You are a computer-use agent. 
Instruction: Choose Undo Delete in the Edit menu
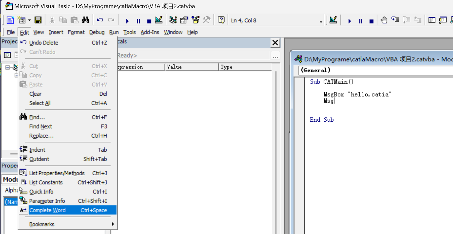[x=68, y=43]
